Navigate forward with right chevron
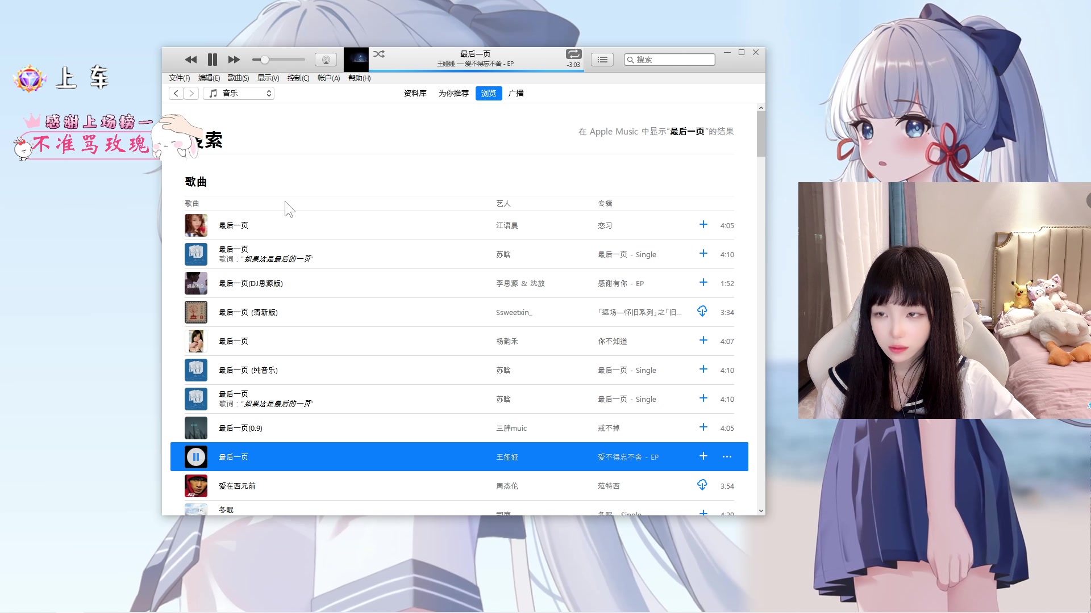This screenshot has width=1091, height=613. (x=191, y=93)
